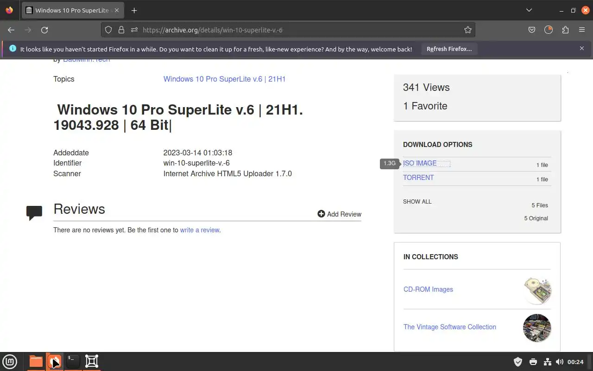View site security padlock info
This screenshot has height=371, width=593.
click(121, 30)
